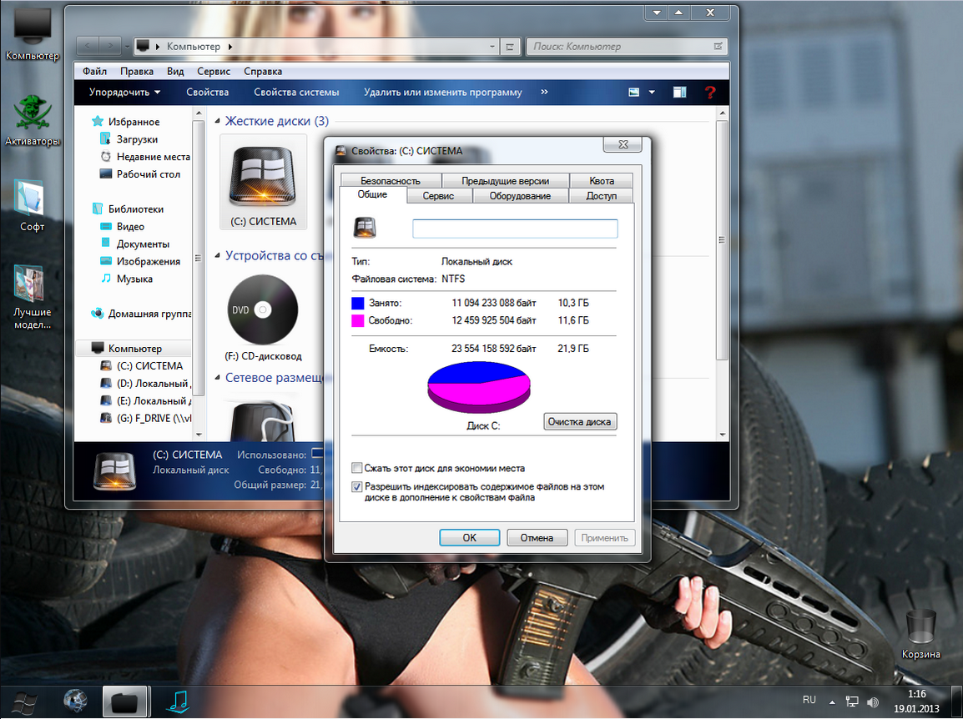
Task: Go forward in Explorer navigation
Action: tap(110, 46)
